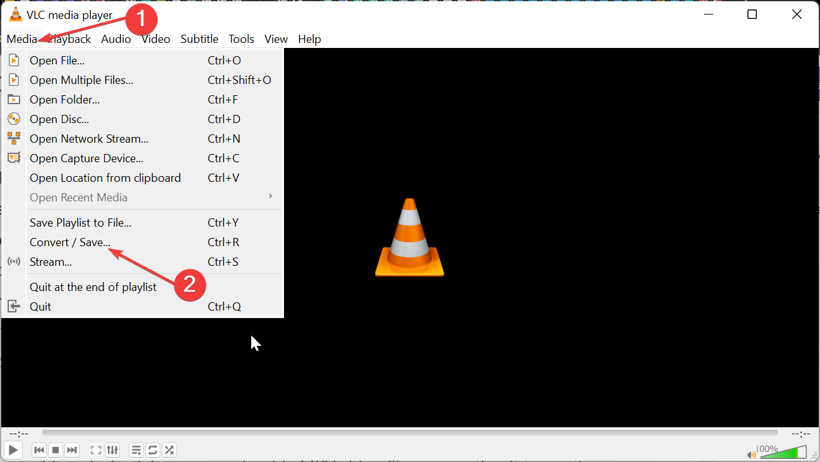
Task: Open the Video menu
Action: pos(156,39)
